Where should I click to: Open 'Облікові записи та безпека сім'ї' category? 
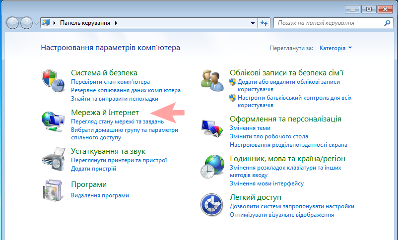point(286,73)
